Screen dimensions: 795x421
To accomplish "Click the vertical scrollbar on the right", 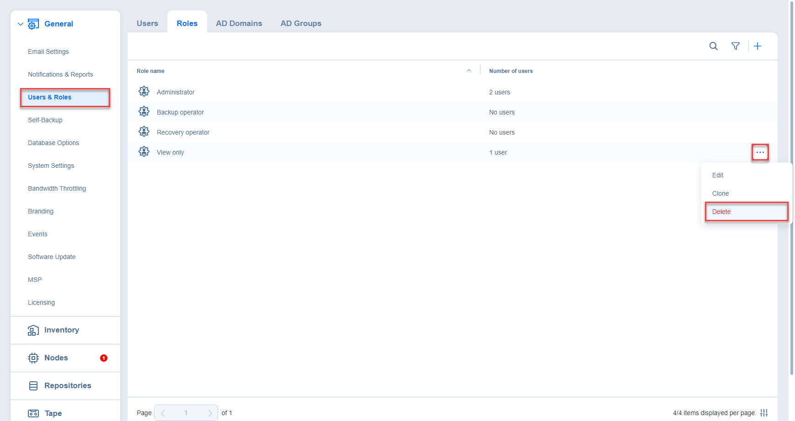I will pyautogui.click(x=791, y=182).
